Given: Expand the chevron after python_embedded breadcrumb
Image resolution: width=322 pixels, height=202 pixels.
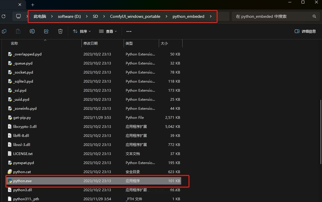Looking at the screenshot, I should [x=211, y=16].
